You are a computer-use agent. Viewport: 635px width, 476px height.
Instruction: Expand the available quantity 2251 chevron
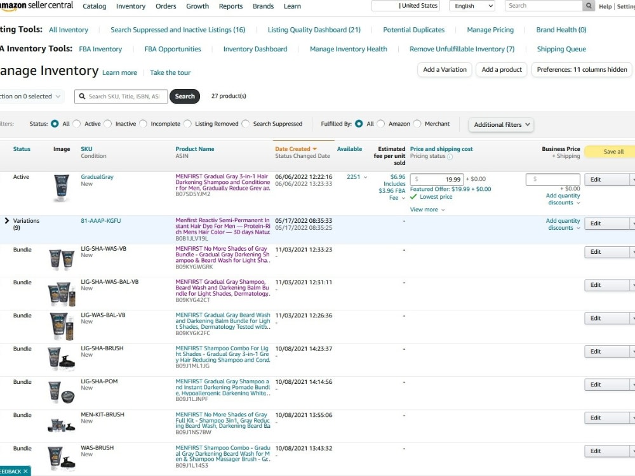[x=365, y=177]
